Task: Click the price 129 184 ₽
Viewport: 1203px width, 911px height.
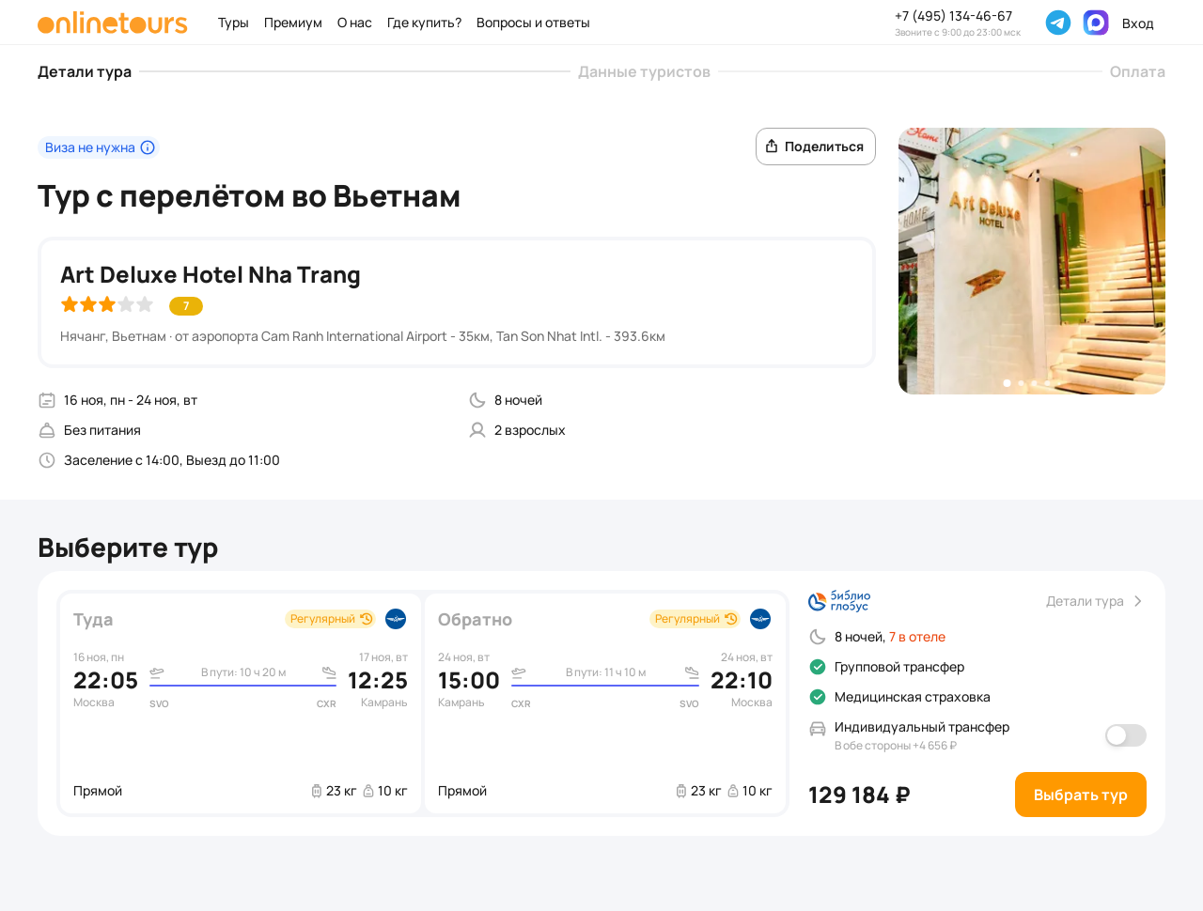Action: point(859,795)
